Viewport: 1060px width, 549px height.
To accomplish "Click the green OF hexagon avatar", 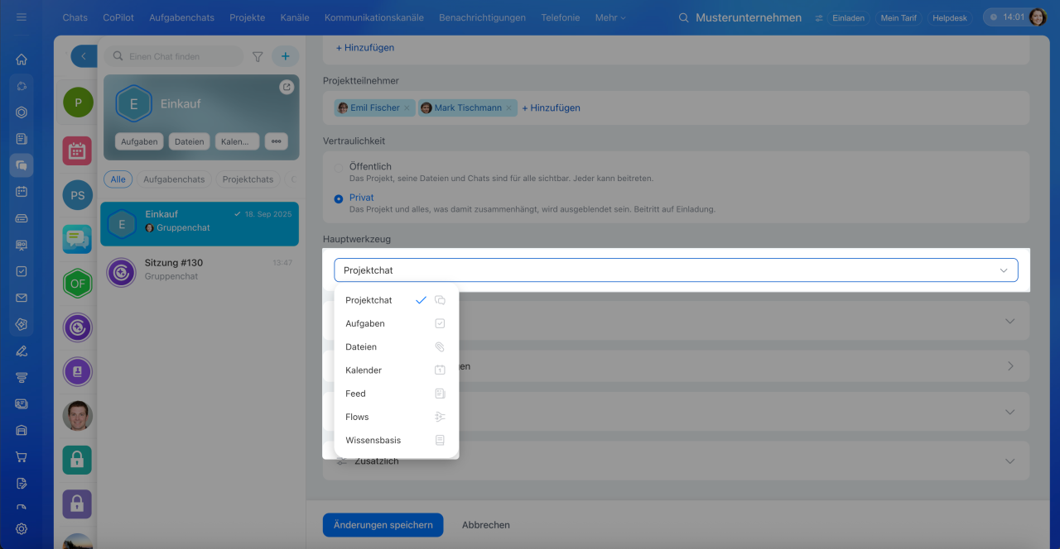I will click(77, 284).
